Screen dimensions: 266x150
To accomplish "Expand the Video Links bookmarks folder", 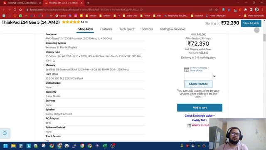I will tap(130, 16).
